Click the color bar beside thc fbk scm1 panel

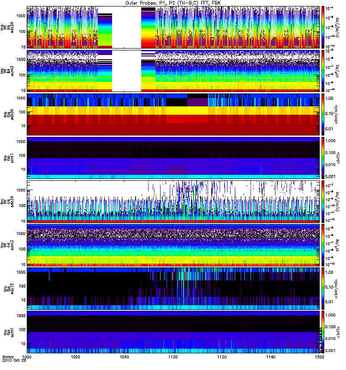point(323,332)
